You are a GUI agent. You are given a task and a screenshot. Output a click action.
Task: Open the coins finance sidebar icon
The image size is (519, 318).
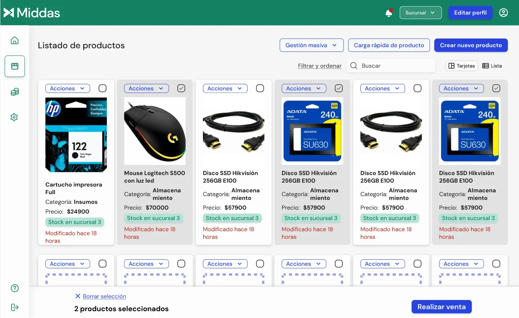[x=14, y=92]
